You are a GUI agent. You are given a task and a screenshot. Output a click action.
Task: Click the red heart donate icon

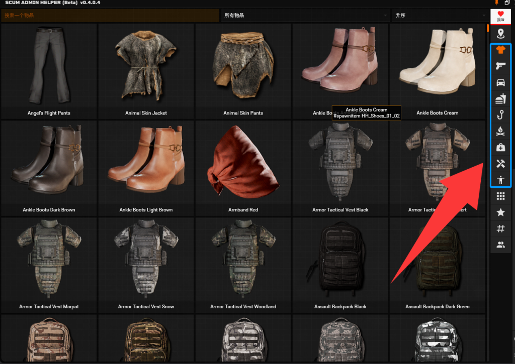click(500, 17)
